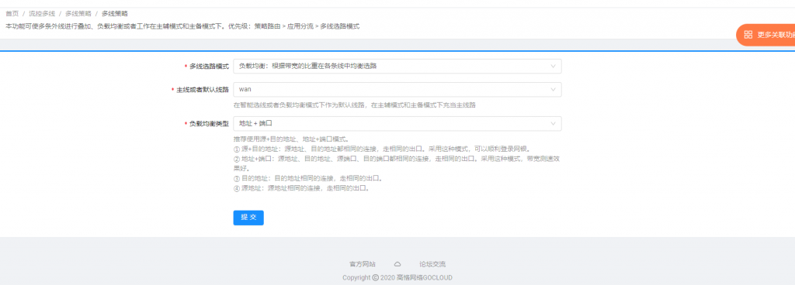This screenshot has height=285, width=795.
Task: Click the 负载均衡类型 field label
Action: (209, 123)
